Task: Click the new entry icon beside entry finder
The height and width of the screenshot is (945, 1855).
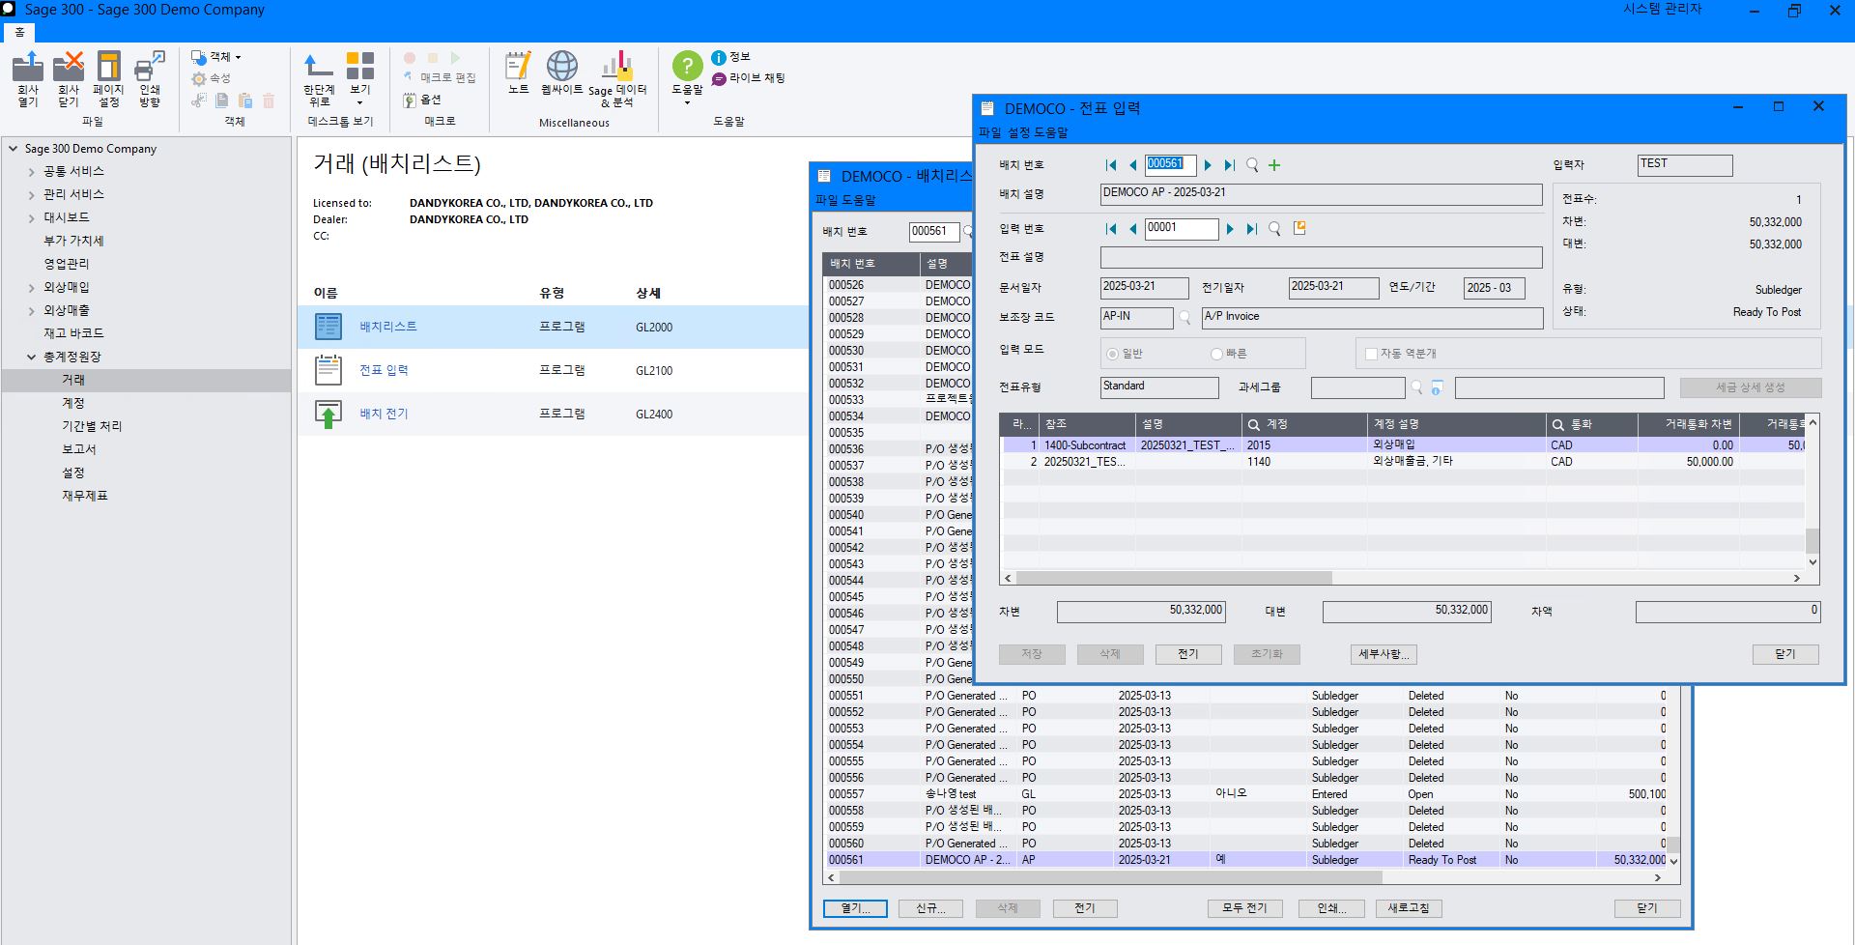Action: (1299, 228)
